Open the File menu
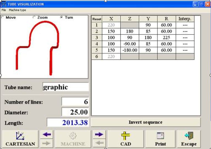 point(4,10)
